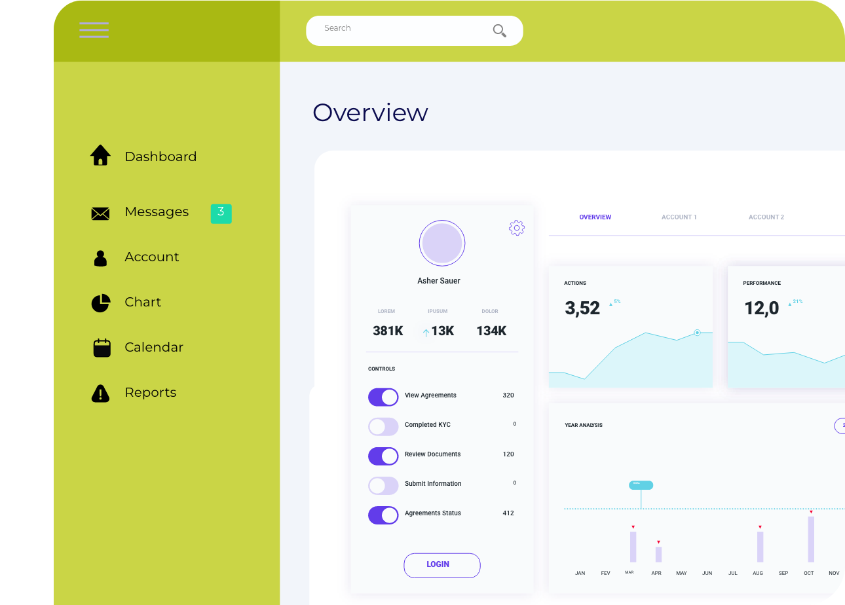Enable the Completed KYC toggle

(x=383, y=426)
